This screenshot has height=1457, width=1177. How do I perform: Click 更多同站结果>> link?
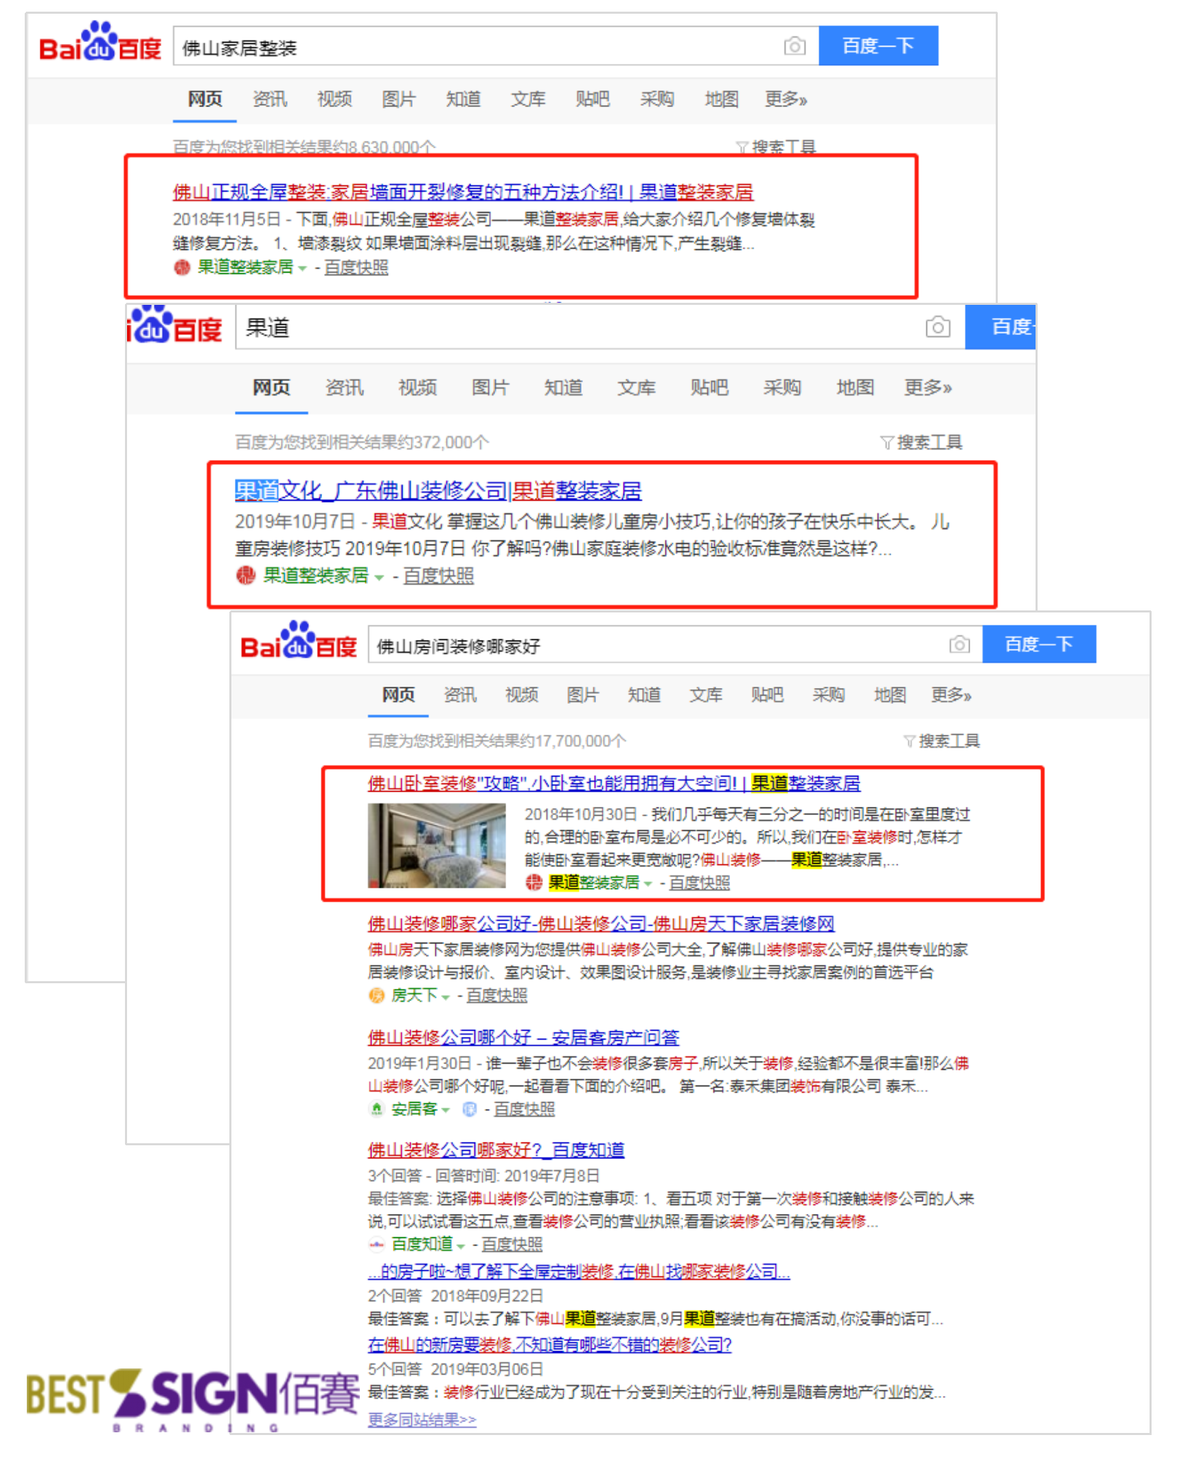pos(422,1419)
